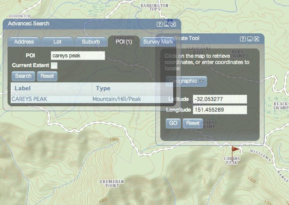Open the Survey Mark tab

158,42
